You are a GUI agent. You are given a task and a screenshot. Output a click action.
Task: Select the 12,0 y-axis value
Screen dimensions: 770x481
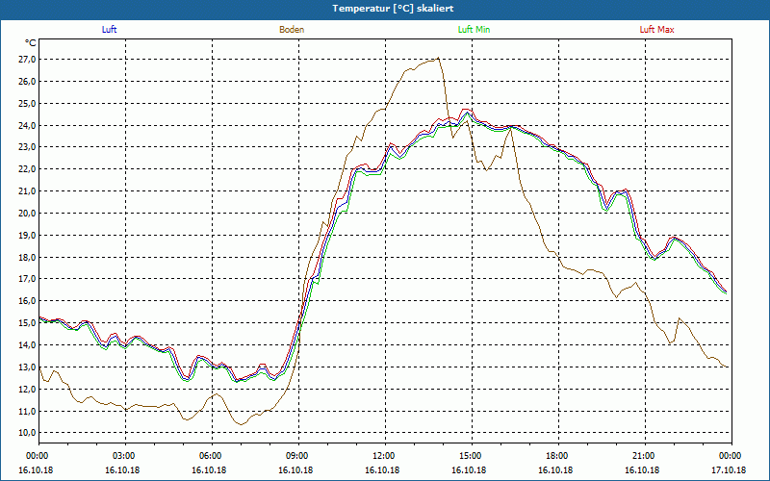27,390
